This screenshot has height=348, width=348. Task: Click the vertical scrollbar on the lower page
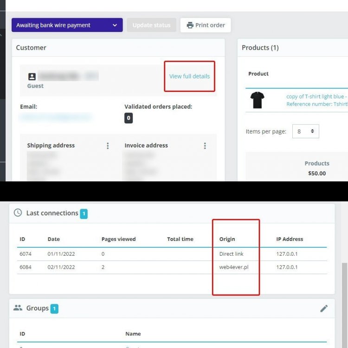click(344, 305)
